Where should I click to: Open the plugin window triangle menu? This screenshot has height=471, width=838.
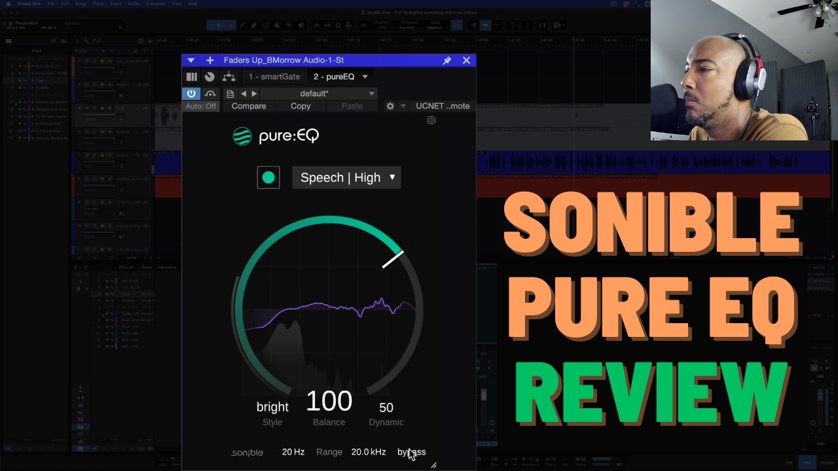pos(191,60)
